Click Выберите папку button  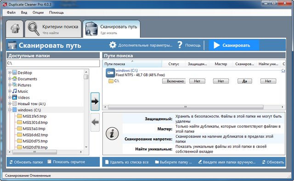tap(174, 162)
